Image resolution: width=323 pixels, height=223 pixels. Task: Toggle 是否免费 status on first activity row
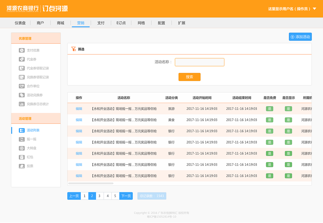269,109
